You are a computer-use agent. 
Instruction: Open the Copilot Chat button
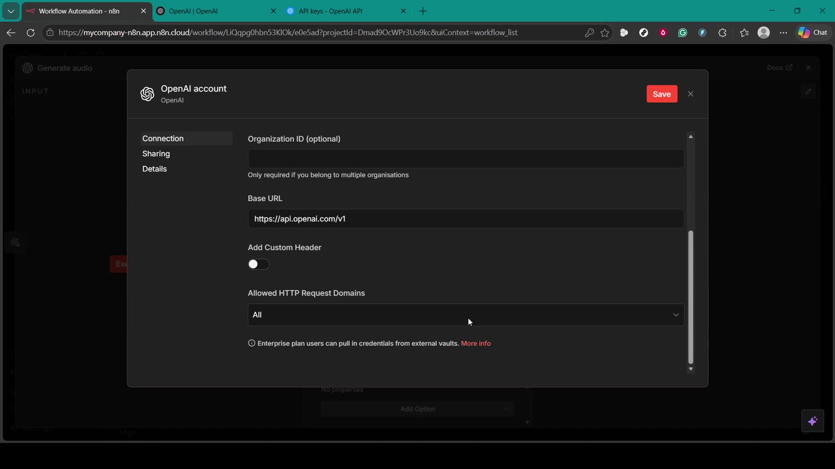coord(813,32)
